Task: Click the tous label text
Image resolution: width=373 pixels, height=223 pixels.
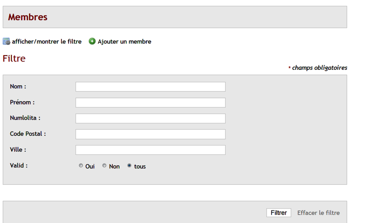Action: click(x=140, y=167)
